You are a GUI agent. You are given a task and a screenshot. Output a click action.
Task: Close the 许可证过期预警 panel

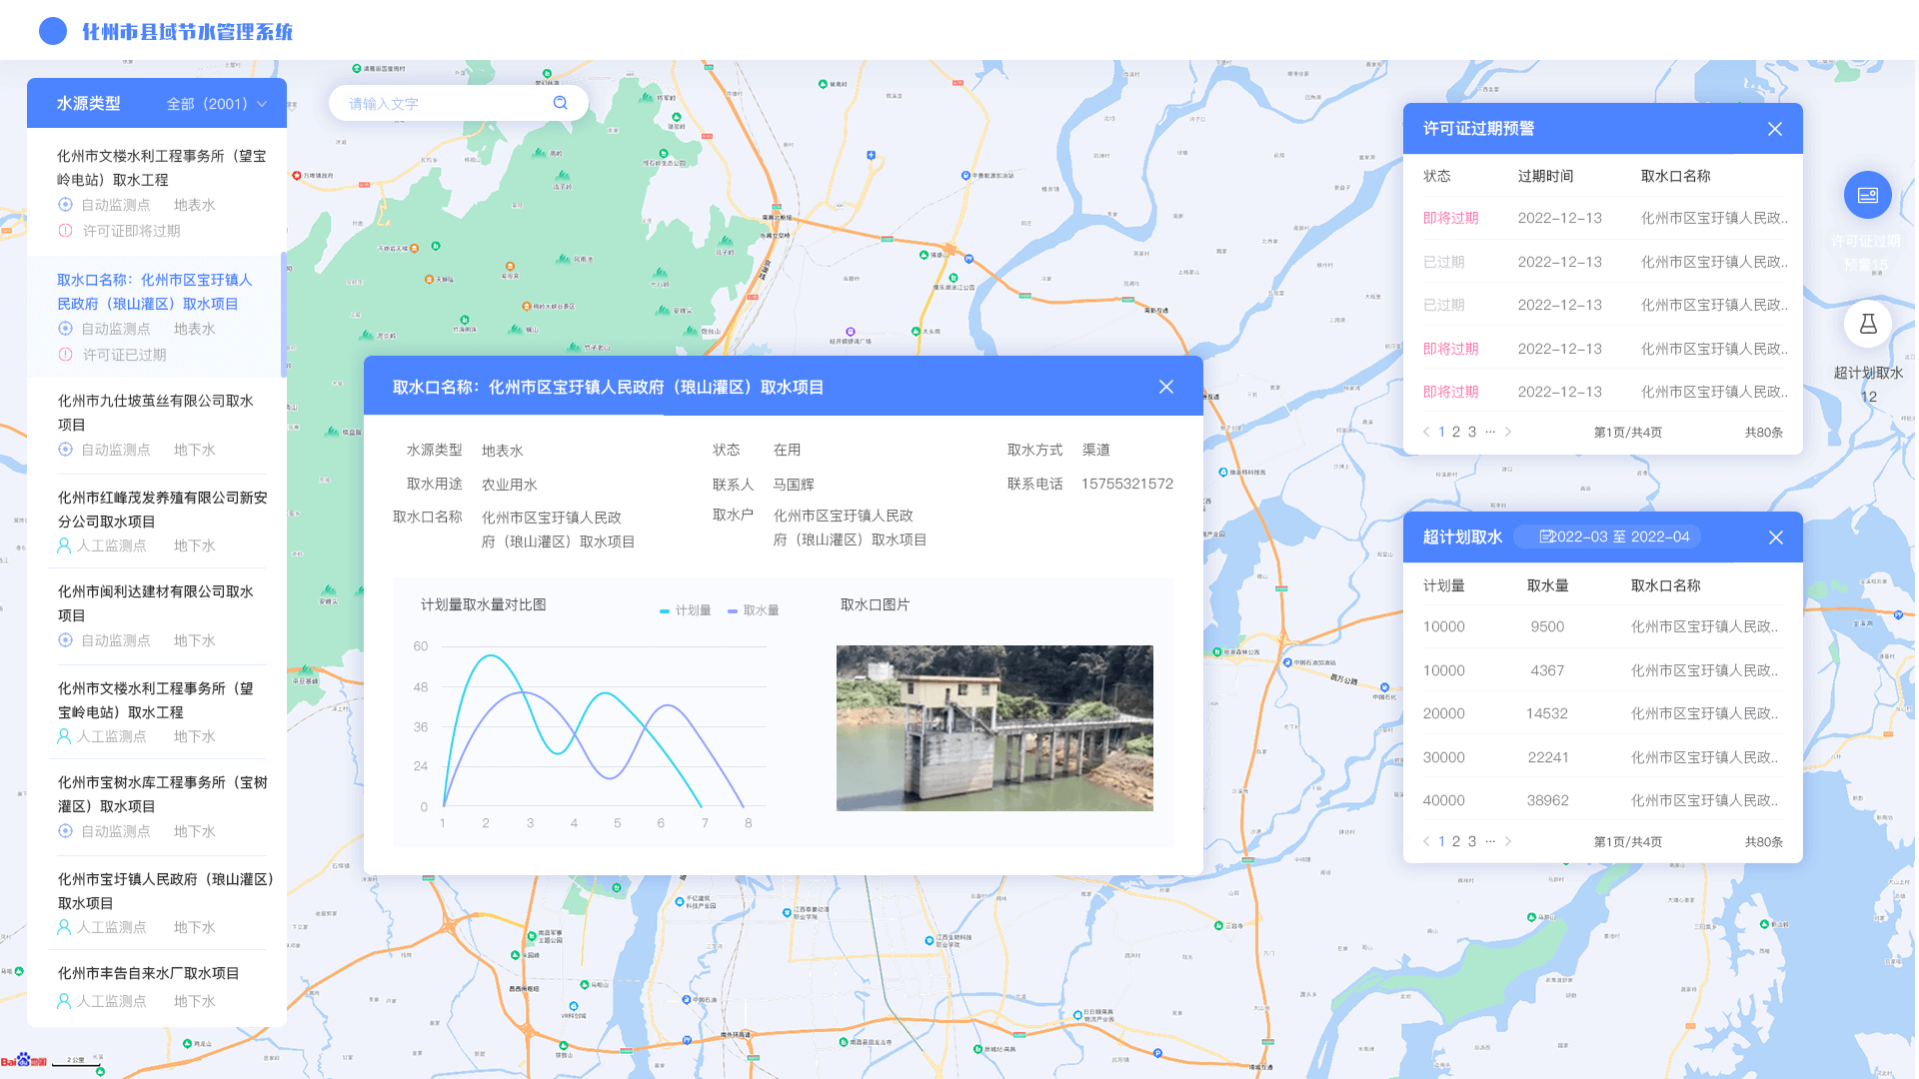pos(1775,129)
